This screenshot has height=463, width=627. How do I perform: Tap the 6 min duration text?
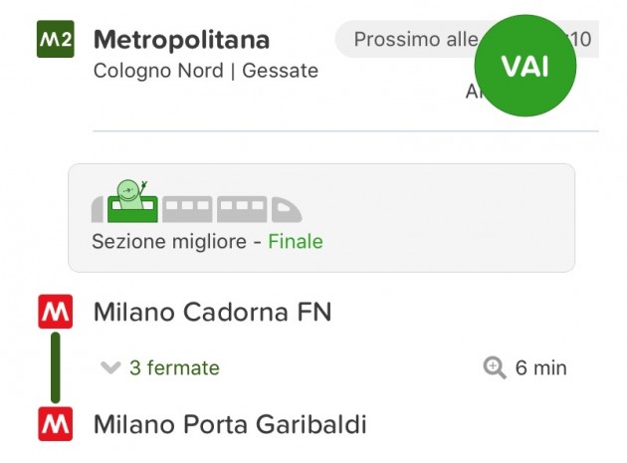pos(540,368)
